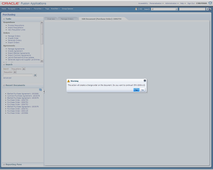Screen dimensions: 213x170
Task: Open recent Purchase Order 1006754
Action: [x=18, y=100]
